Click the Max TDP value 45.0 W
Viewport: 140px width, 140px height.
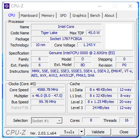click(x=94, y=33)
